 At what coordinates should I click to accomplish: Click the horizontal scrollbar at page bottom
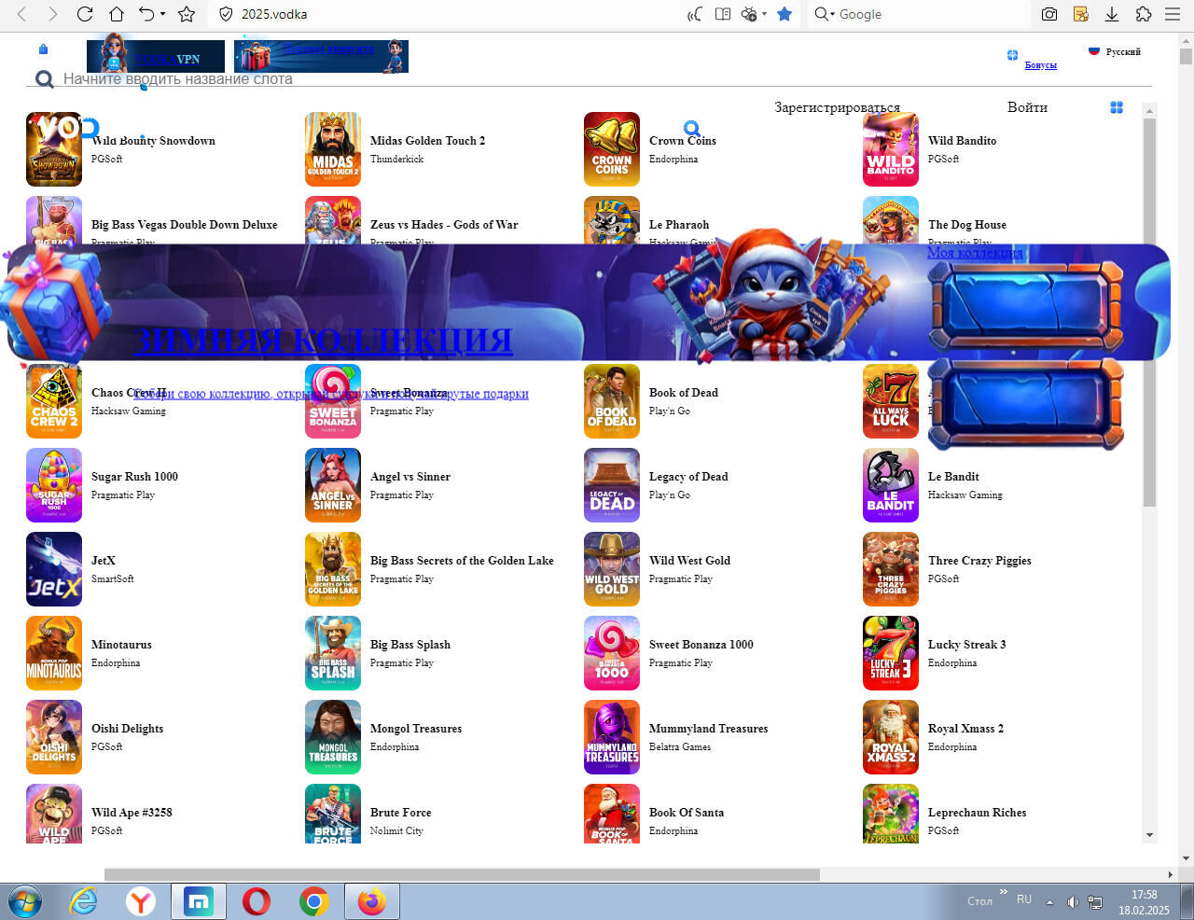(462, 874)
